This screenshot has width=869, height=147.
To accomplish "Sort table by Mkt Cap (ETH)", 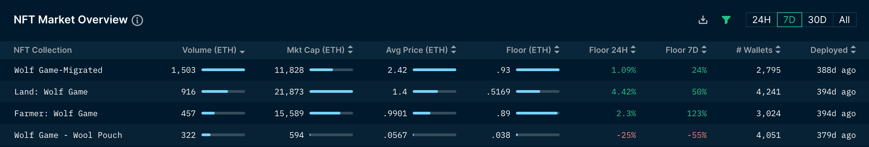I will (x=350, y=50).
